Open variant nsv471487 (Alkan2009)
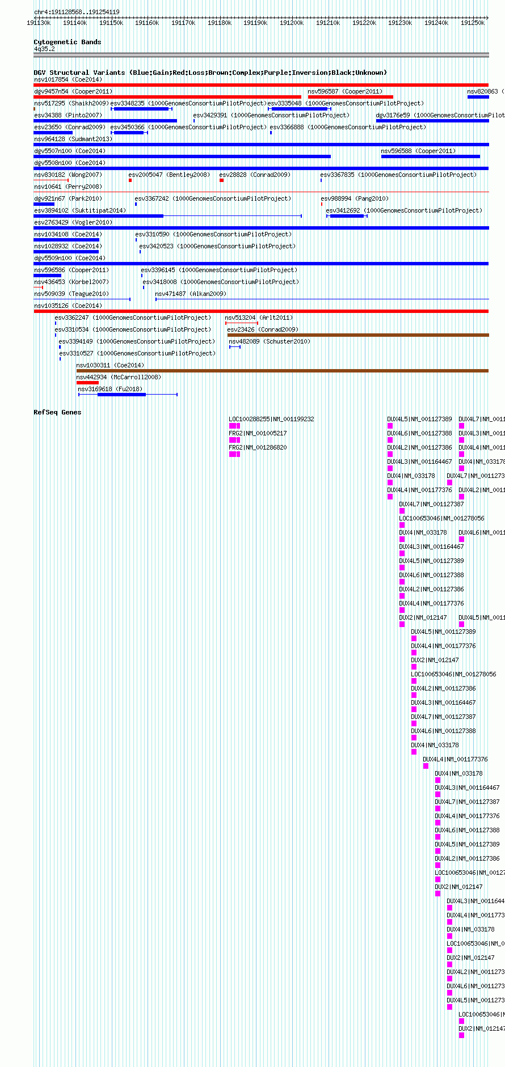505x1067 pixels. coord(191,294)
